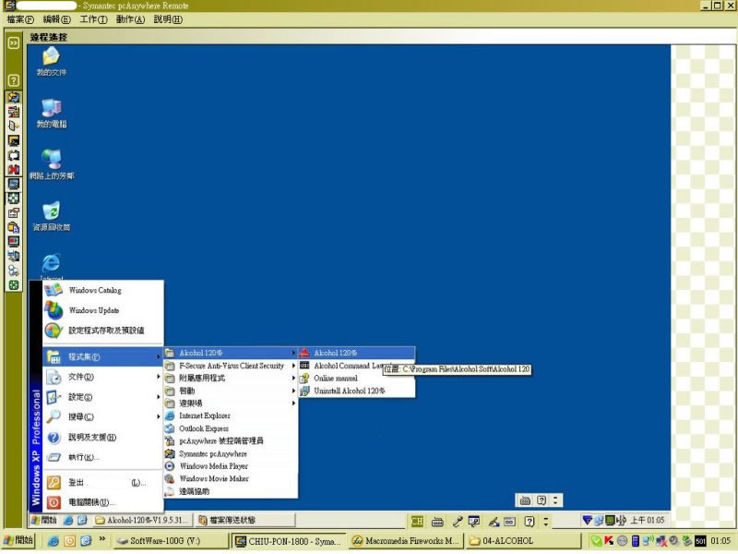The height and width of the screenshot is (554, 738).
Task: Open 遠端協助 remote assistance
Action: 231,491
